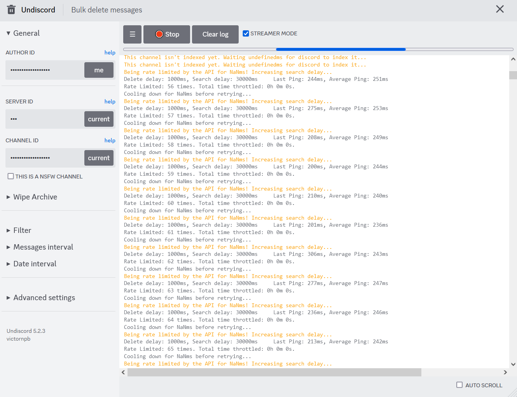Enable AUTO SCROLL
This screenshot has height=397, width=517.
(459, 385)
